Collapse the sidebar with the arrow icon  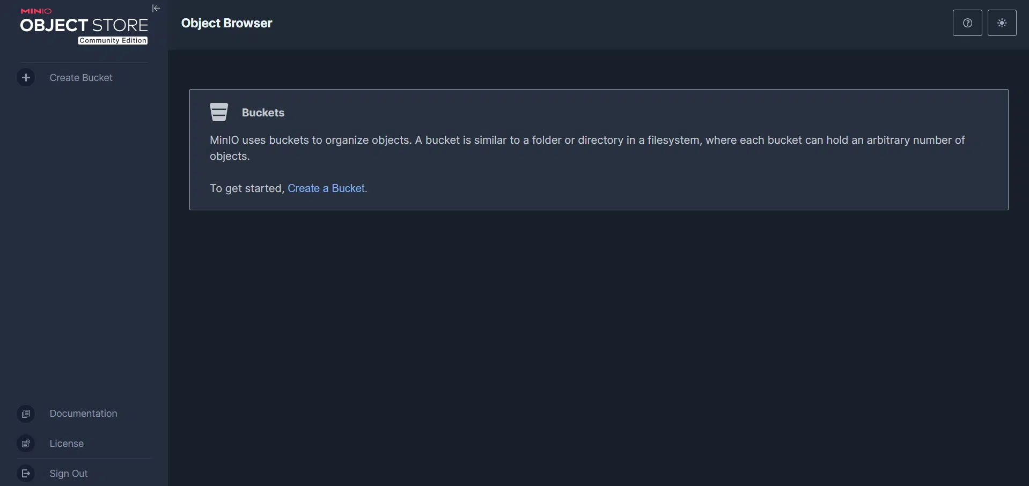click(156, 8)
